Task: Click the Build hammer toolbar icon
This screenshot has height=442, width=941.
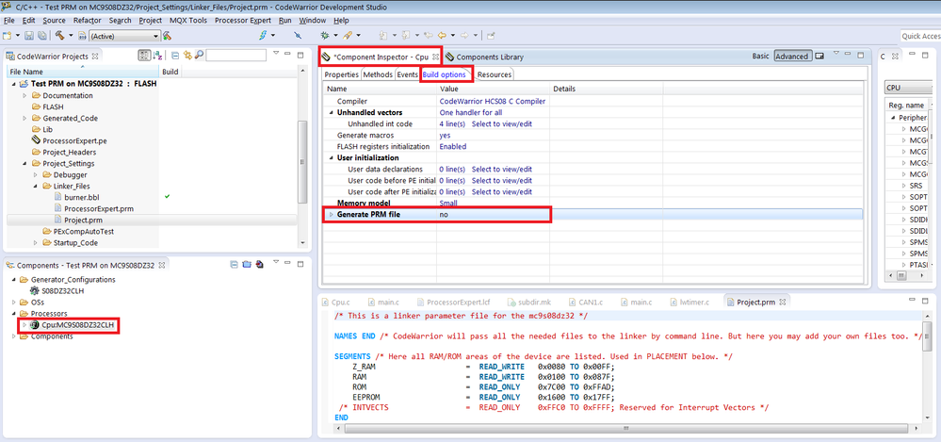Action: 59,36
